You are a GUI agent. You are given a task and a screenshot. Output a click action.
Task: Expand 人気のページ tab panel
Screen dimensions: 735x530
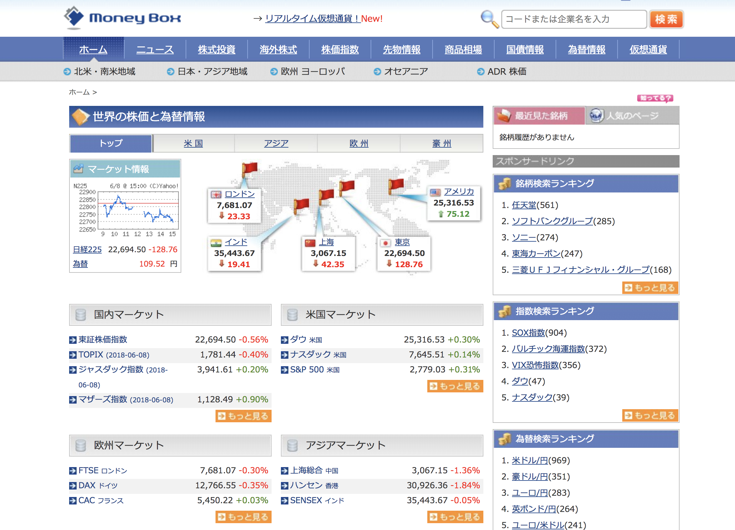coord(628,117)
